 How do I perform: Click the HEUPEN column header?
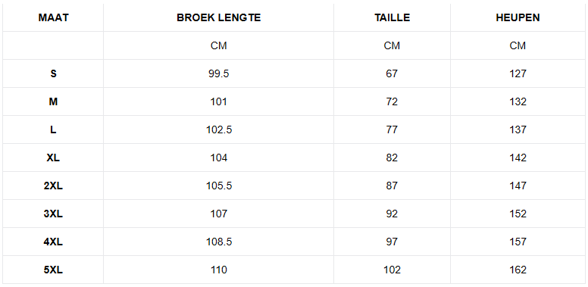[518, 17]
